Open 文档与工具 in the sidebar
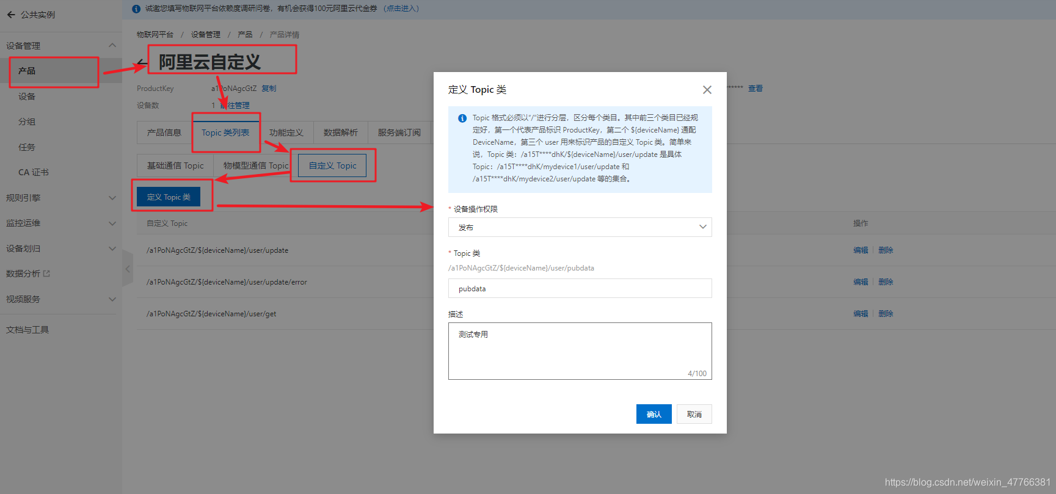Image resolution: width=1056 pixels, height=494 pixels. [27, 330]
